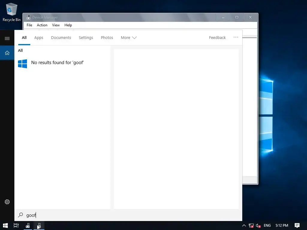Viewport: 307px width, 230px height.
Task: Click the disconnected network tray icon
Action: click(251, 226)
